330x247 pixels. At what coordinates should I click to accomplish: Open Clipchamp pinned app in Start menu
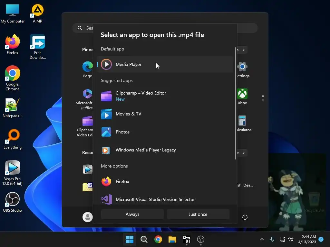(x=85, y=126)
